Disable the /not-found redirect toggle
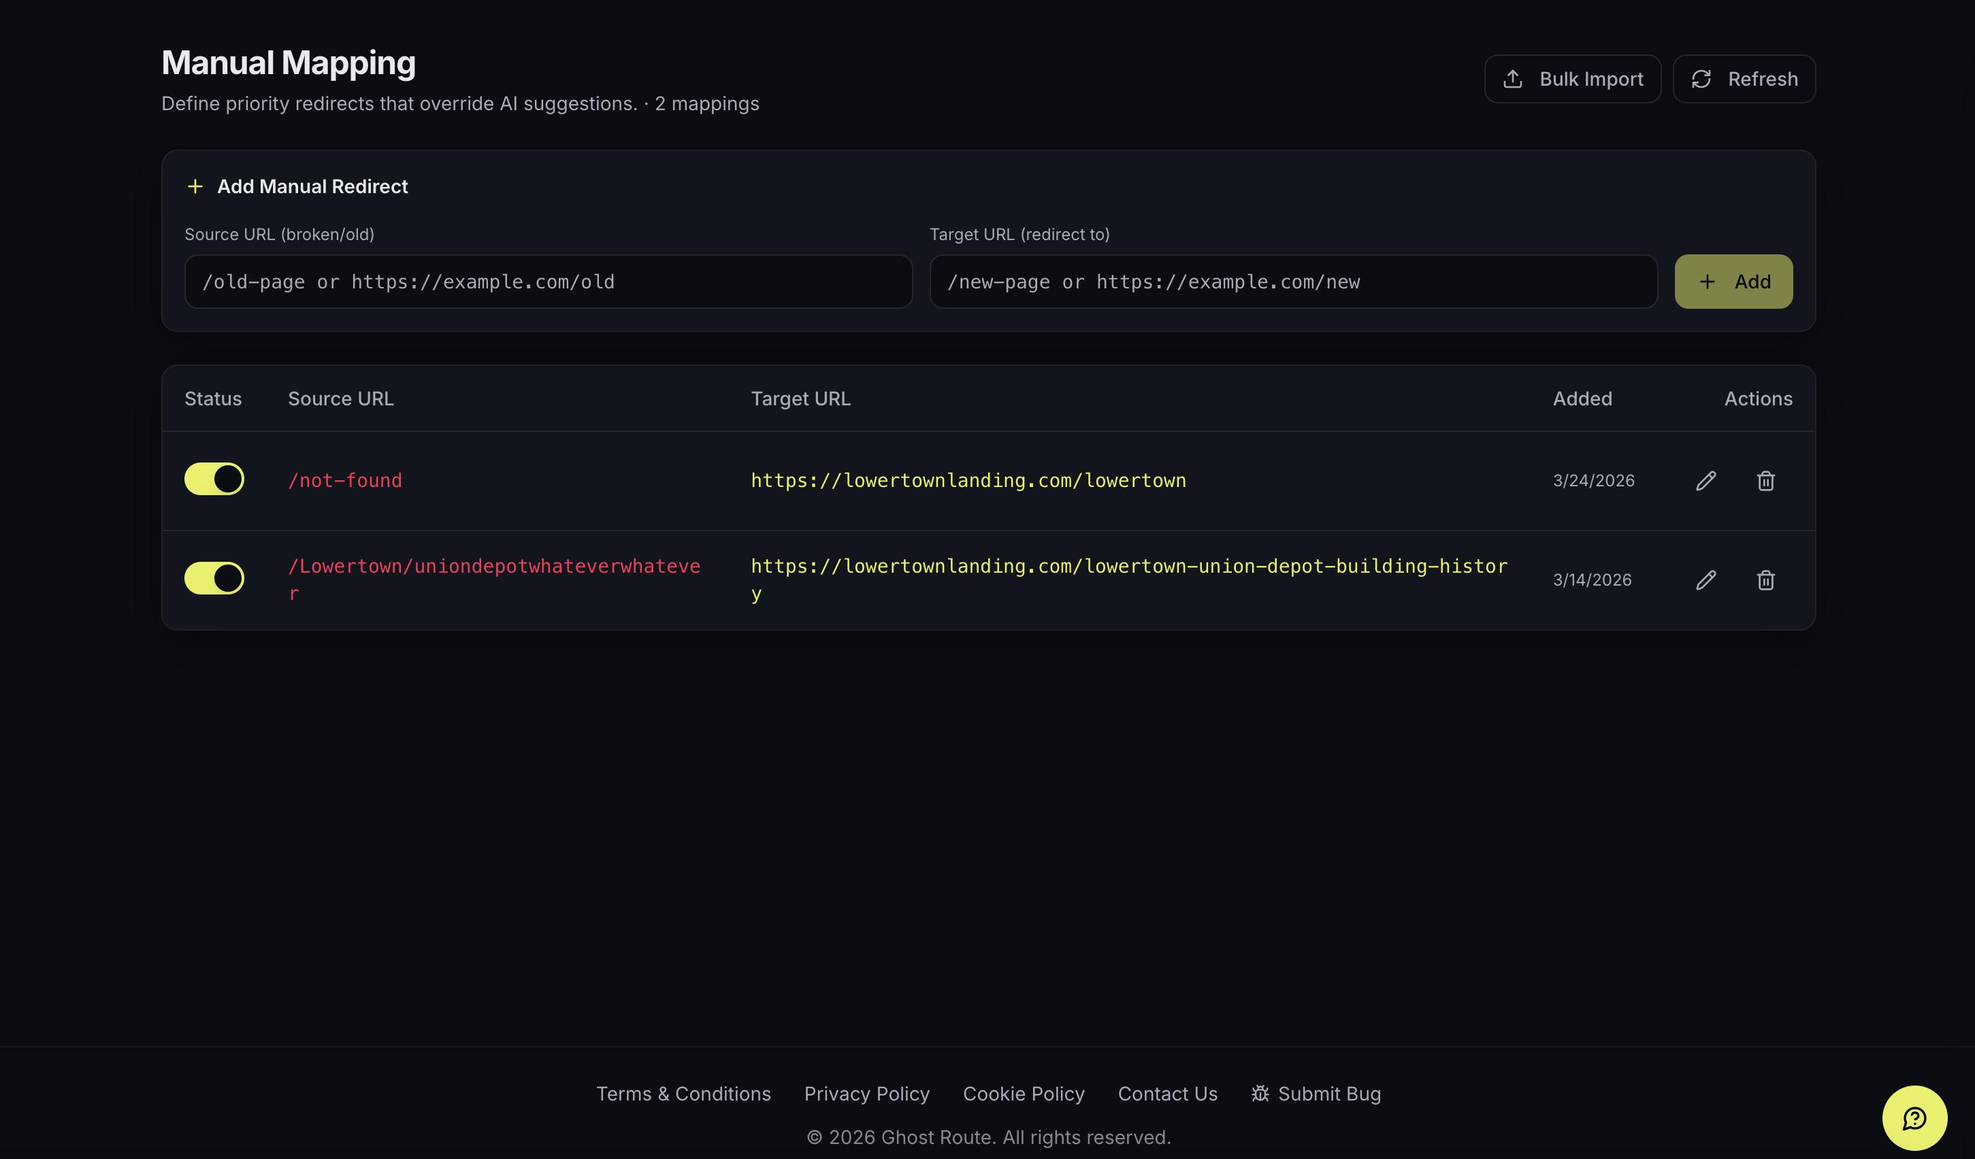1975x1159 pixels. coord(214,478)
